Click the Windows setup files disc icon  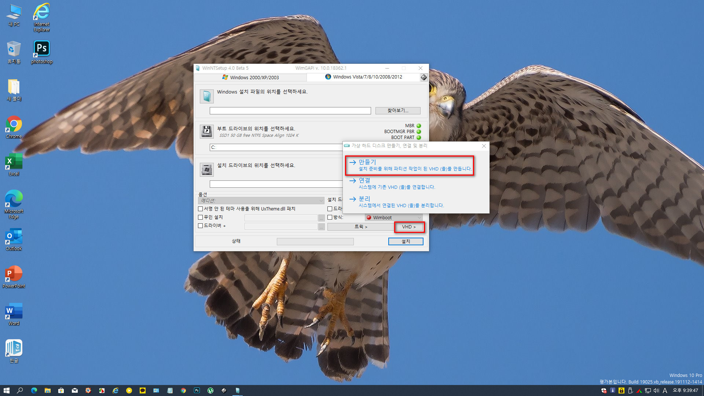(207, 96)
